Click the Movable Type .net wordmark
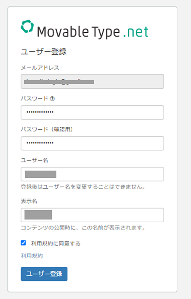 (x=93, y=32)
